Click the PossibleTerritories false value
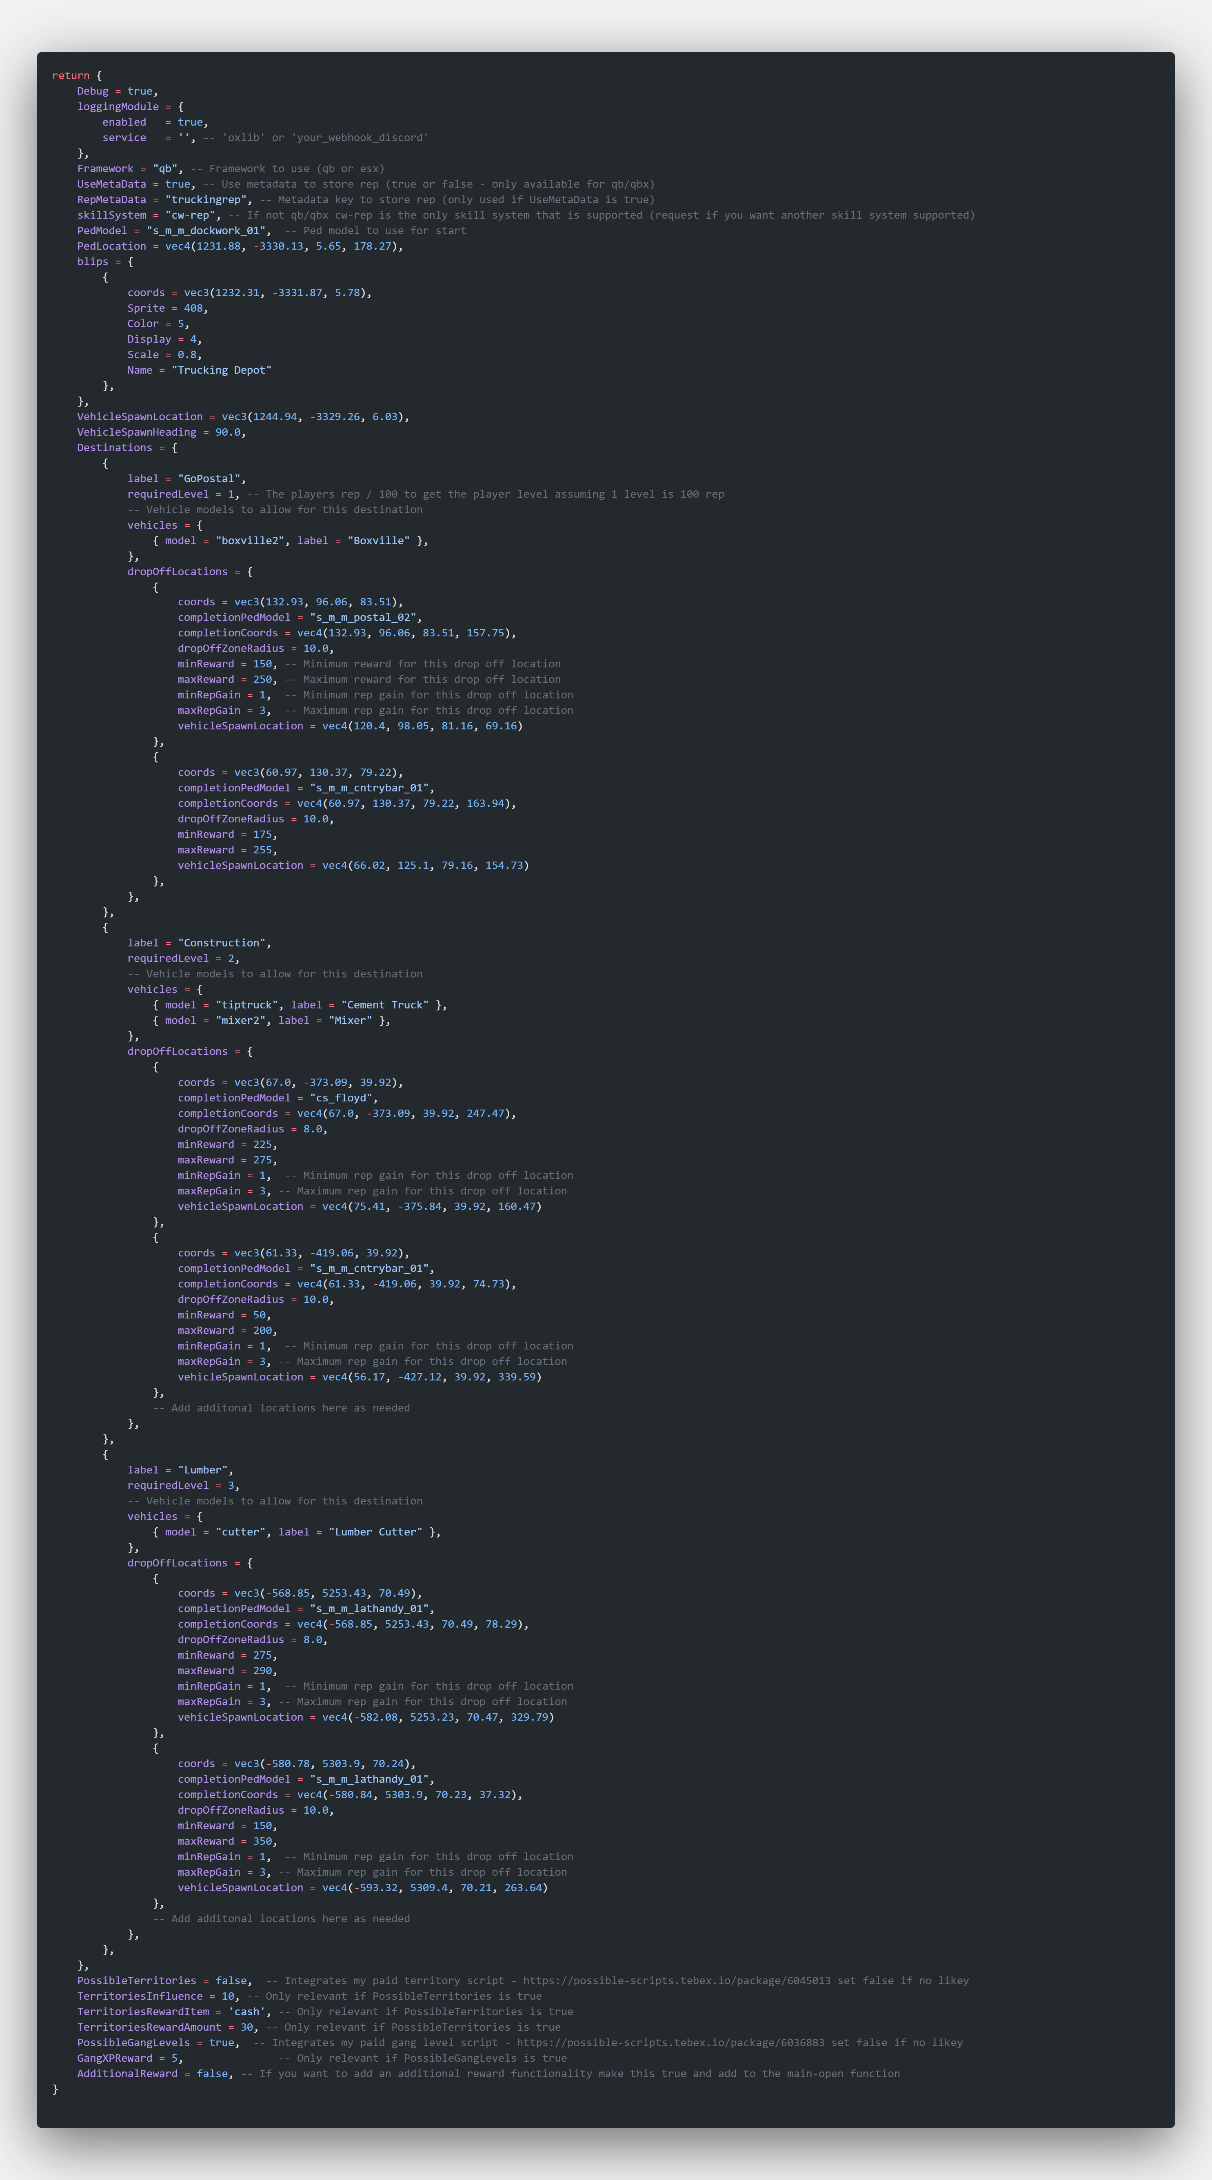 coord(232,1980)
